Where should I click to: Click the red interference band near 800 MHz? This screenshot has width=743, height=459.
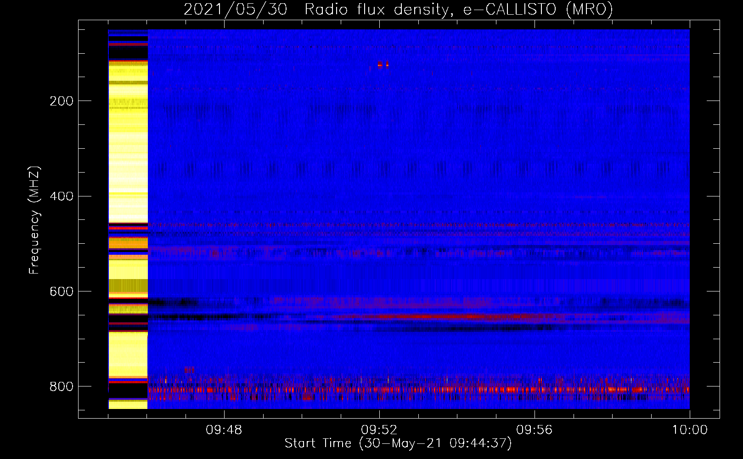pyautogui.click(x=418, y=390)
